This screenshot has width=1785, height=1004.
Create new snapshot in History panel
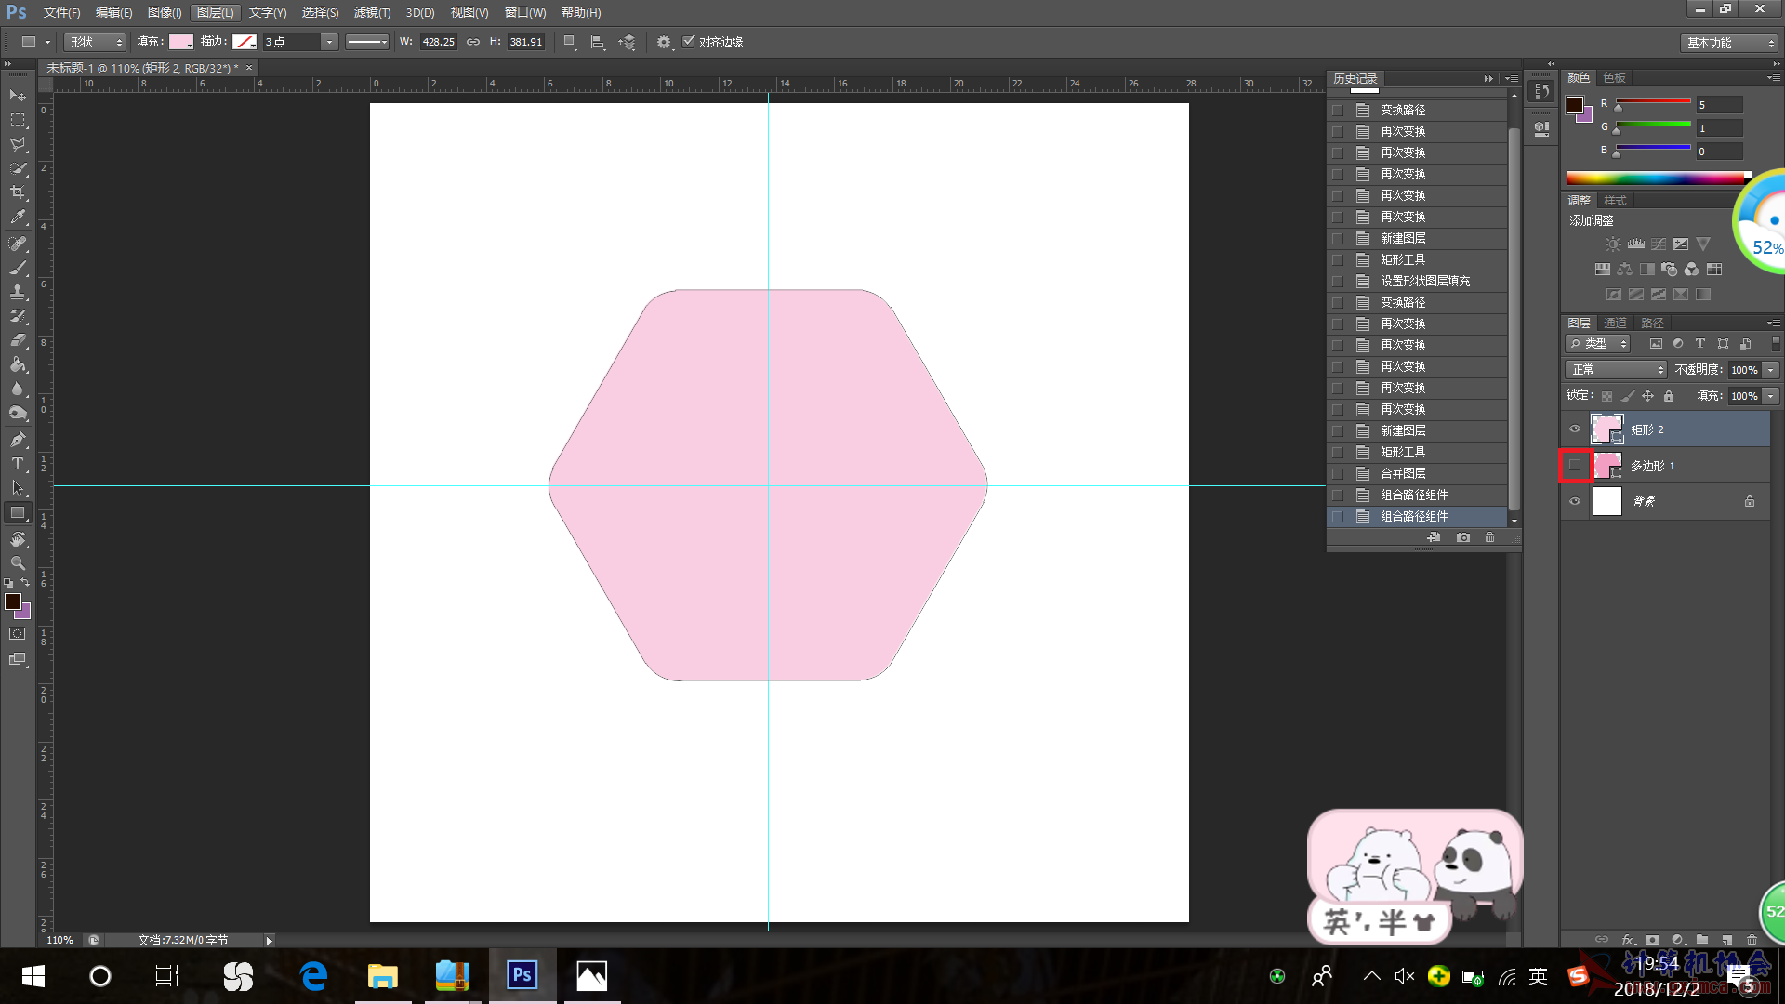coord(1463,537)
